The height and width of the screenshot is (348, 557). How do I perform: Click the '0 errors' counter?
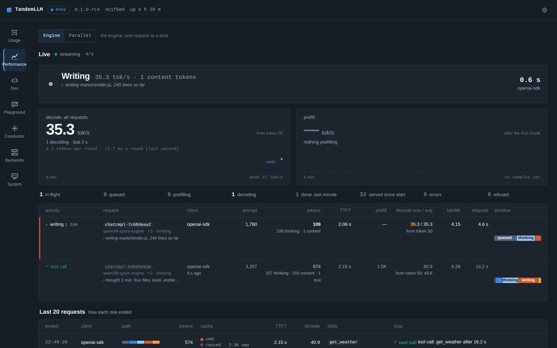click(x=432, y=195)
